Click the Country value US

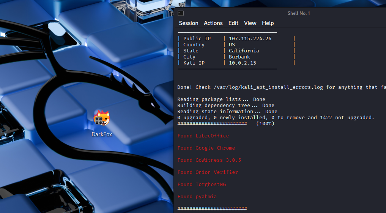(232, 45)
